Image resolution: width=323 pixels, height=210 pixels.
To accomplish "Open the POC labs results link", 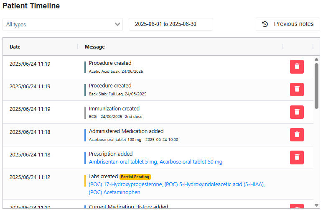I will pos(177,188).
